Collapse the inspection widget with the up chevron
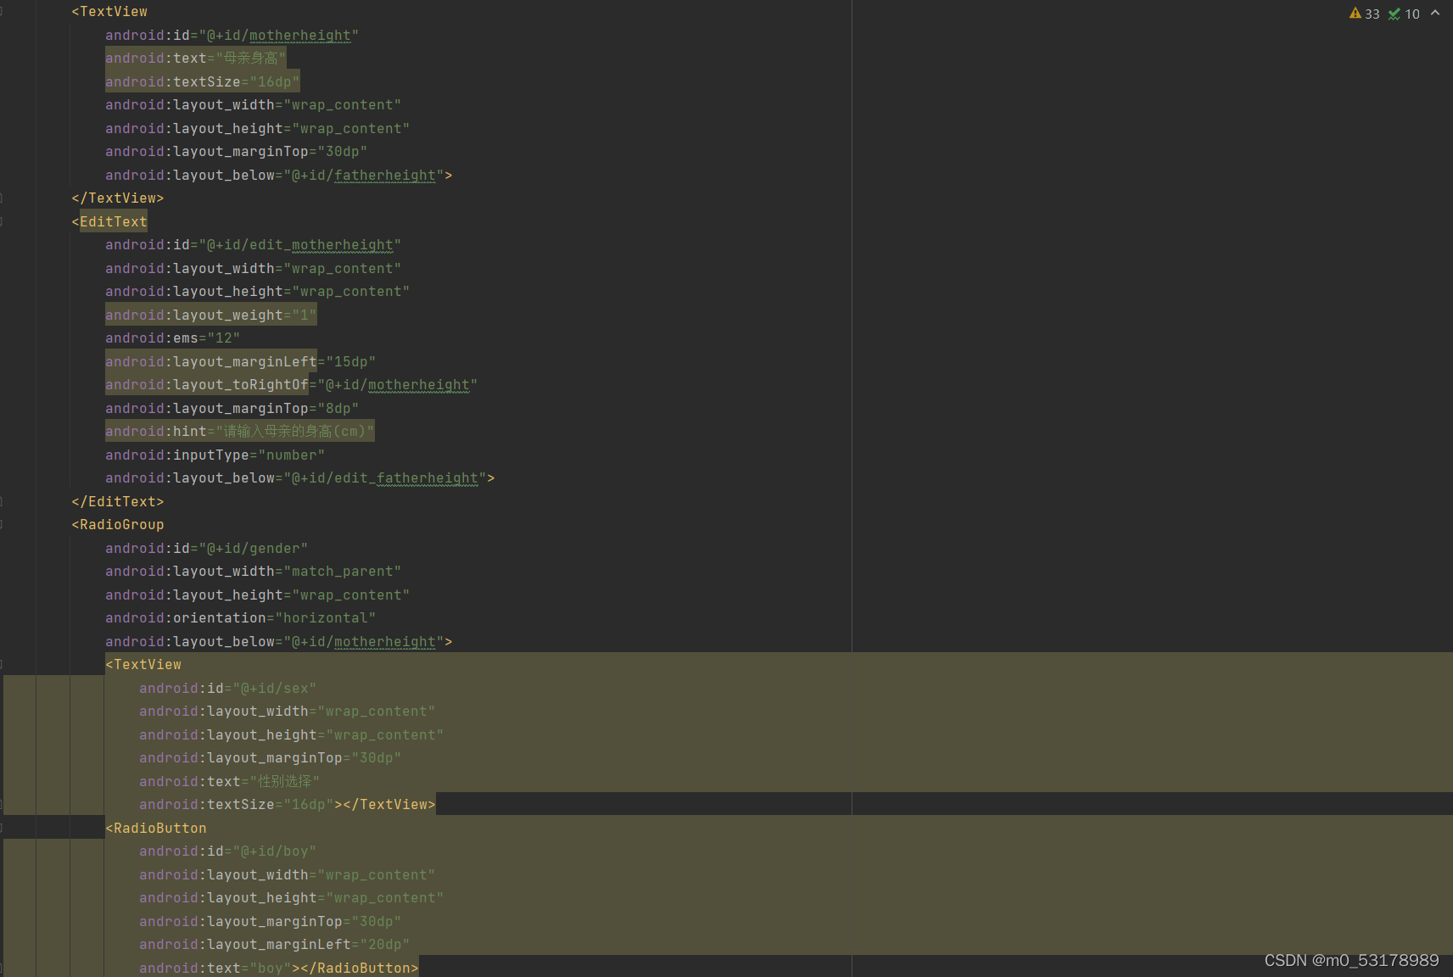 [1435, 13]
